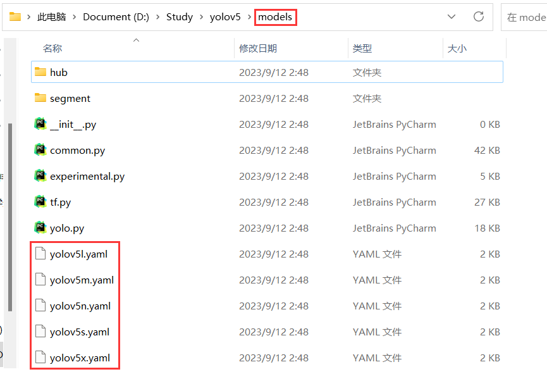Viewport: 547px width, 374px height.
Task: Sort files by 类型 column
Action: pyautogui.click(x=362, y=48)
